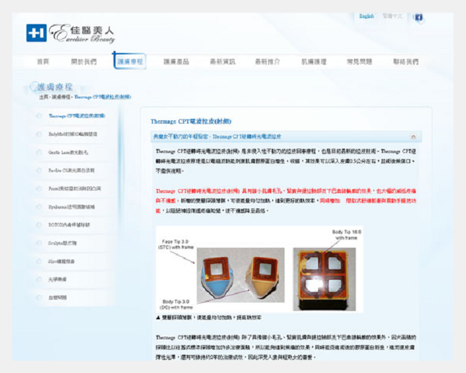
Task: Open 最新資訊 navigation item
Action: pyautogui.click(x=223, y=62)
